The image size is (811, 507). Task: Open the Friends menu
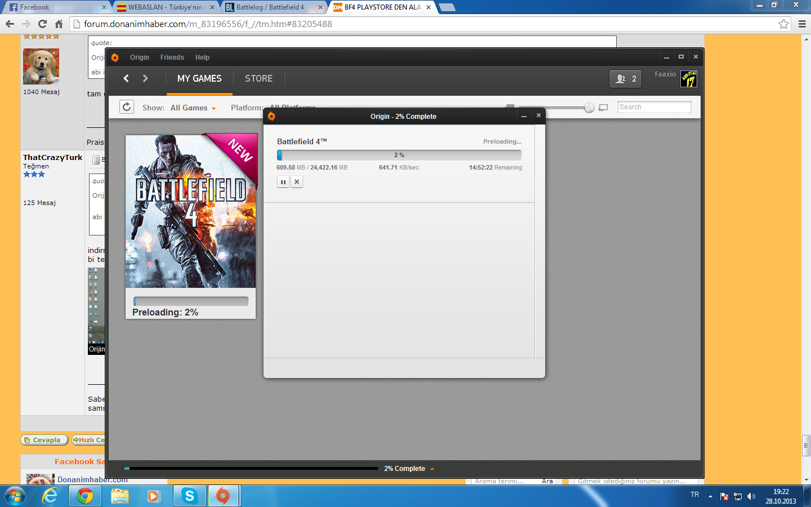pyautogui.click(x=172, y=57)
